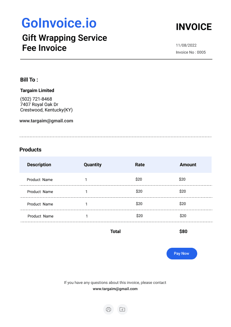Click the last Product Name row
231x327 pixels.
[116, 216]
